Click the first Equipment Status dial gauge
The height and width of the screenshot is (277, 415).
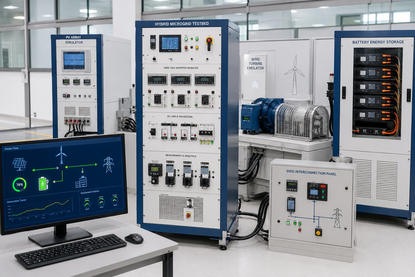click(87, 204)
